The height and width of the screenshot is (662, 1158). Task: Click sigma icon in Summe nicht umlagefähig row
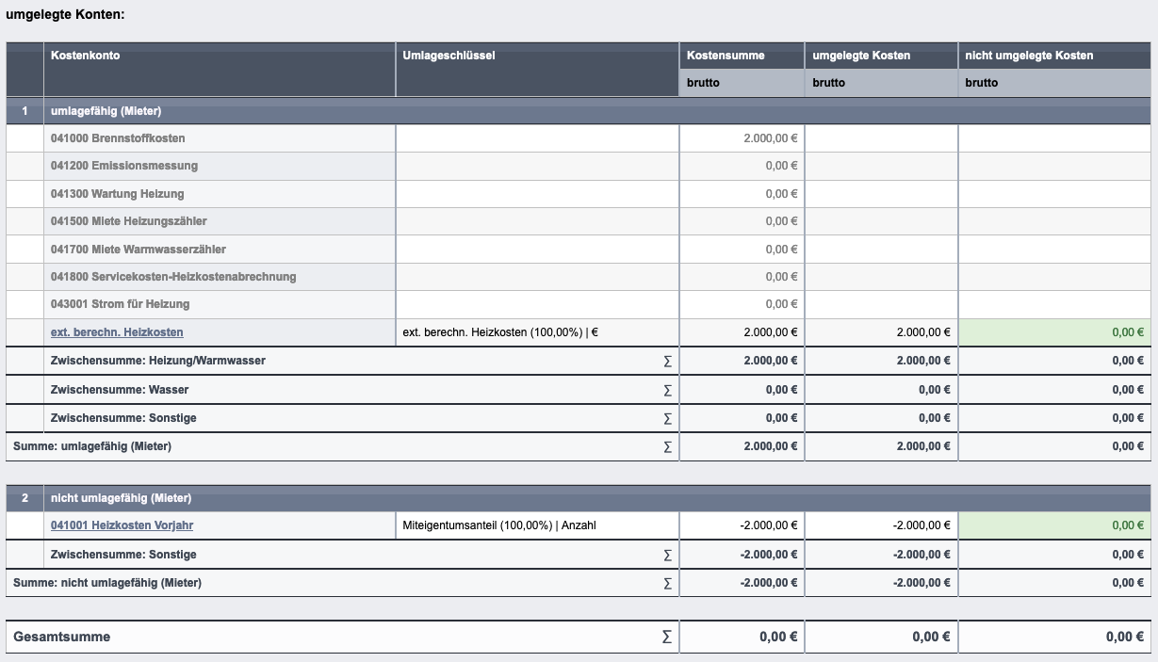click(x=668, y=583)
